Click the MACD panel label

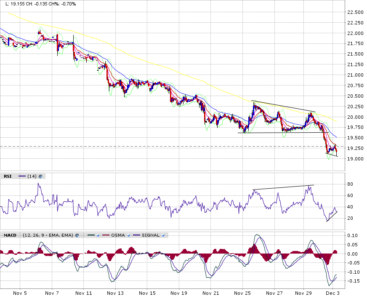click(10, 235)
